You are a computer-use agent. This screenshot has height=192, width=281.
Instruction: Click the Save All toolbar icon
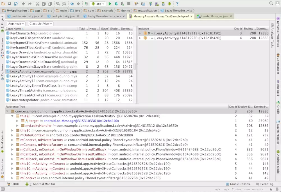click(10, 4)
